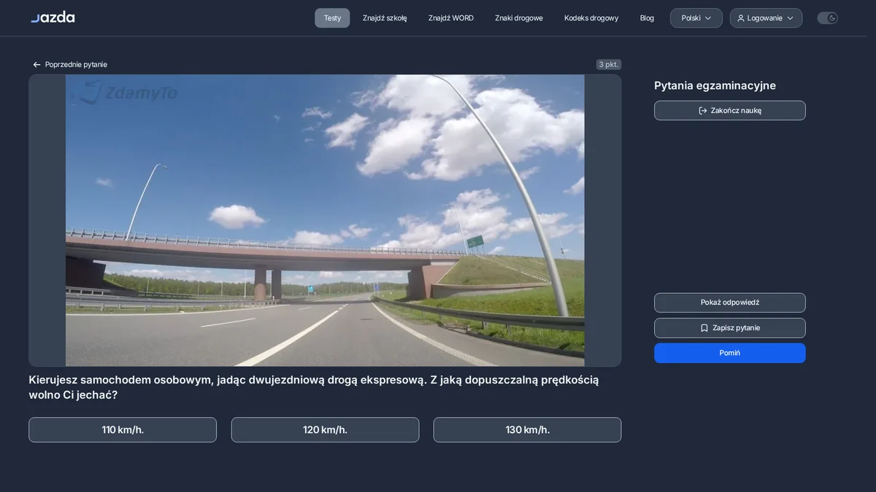Click the expressway video frame
The image size is (876, 492).
tap(325, 220)
